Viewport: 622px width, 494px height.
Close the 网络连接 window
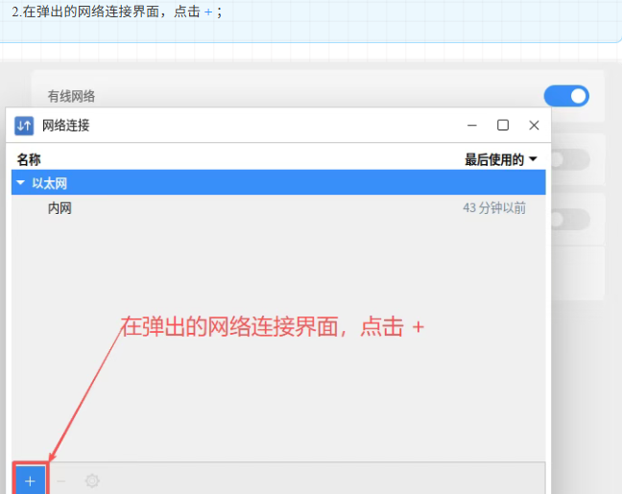[x=534, y=126]
